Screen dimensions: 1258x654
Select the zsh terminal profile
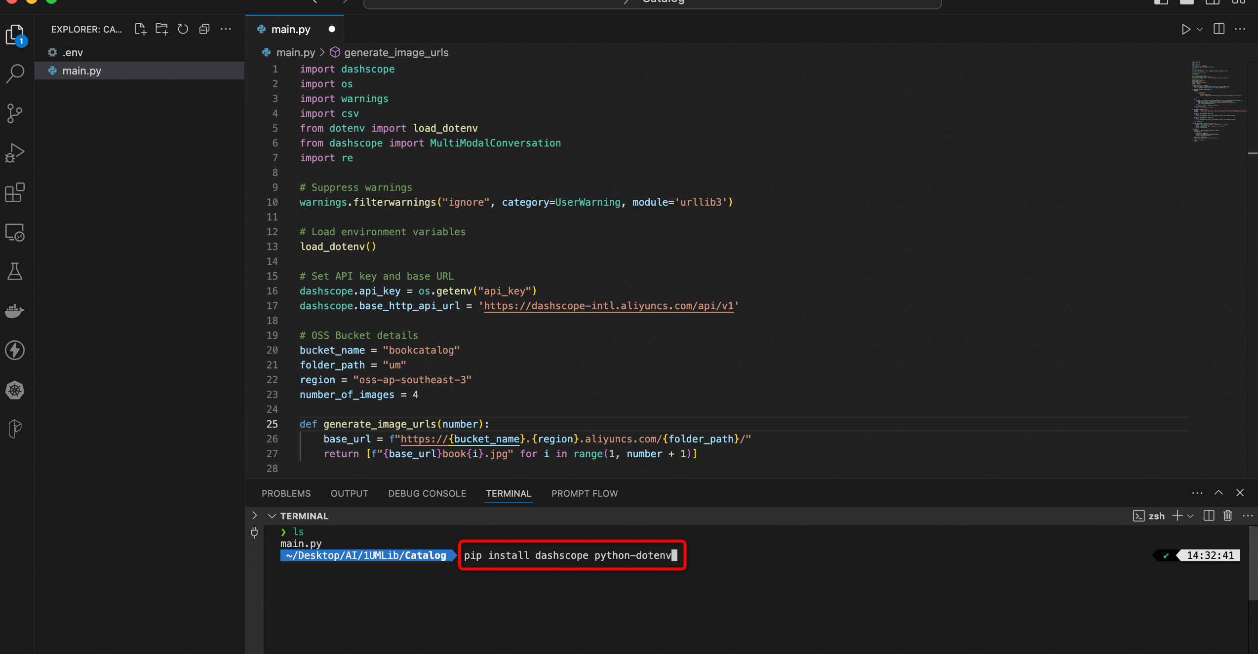(1149, 516)
